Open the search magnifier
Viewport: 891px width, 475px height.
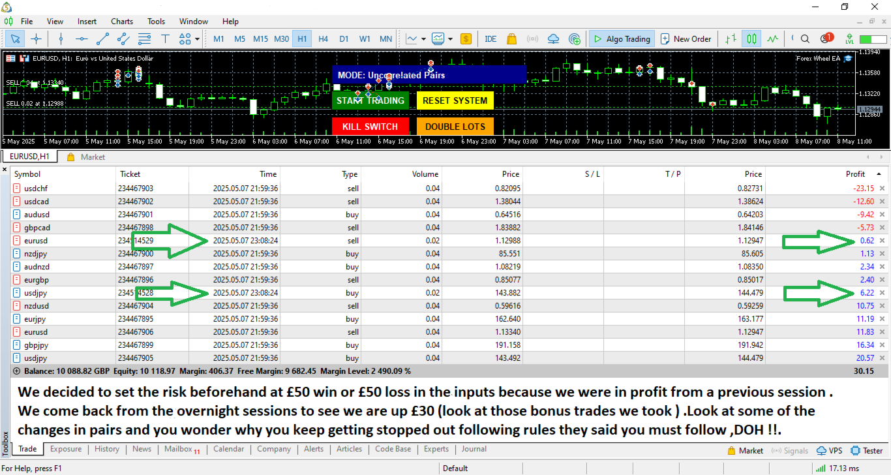coord(805,38)
